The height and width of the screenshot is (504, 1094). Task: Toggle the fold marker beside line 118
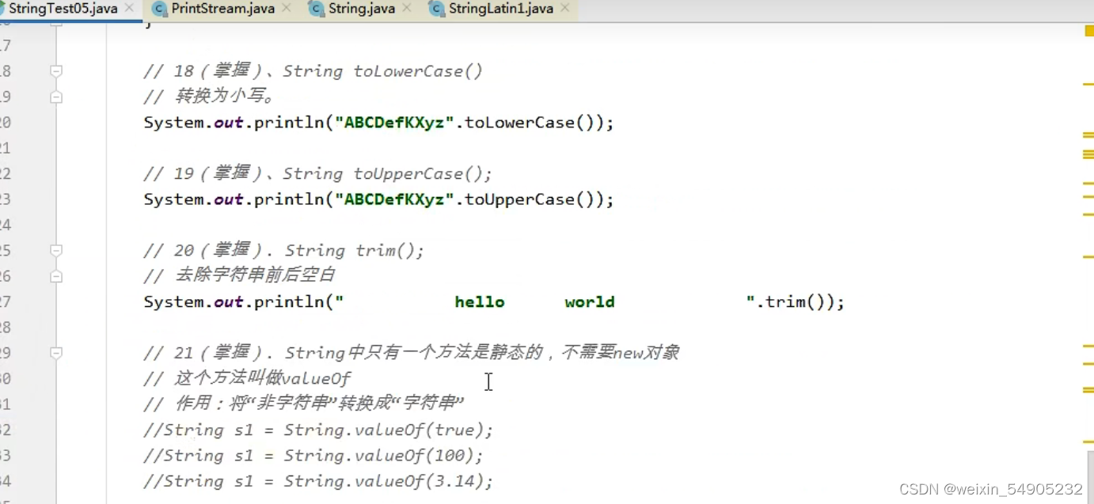pos(55,70)
